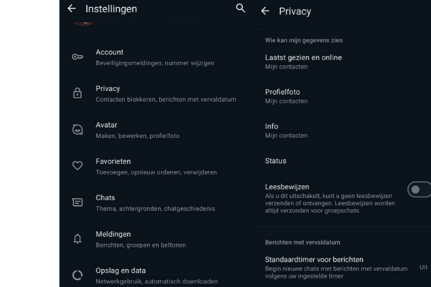
Task: Click the Opslag en data circle icon
Action: (x=78, y=275)
